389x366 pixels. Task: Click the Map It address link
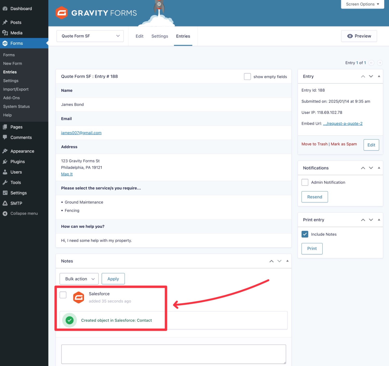pos(67,174)
